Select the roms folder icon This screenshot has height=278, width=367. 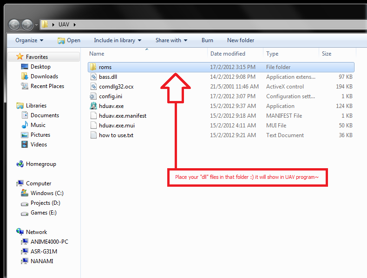point(93,67)
